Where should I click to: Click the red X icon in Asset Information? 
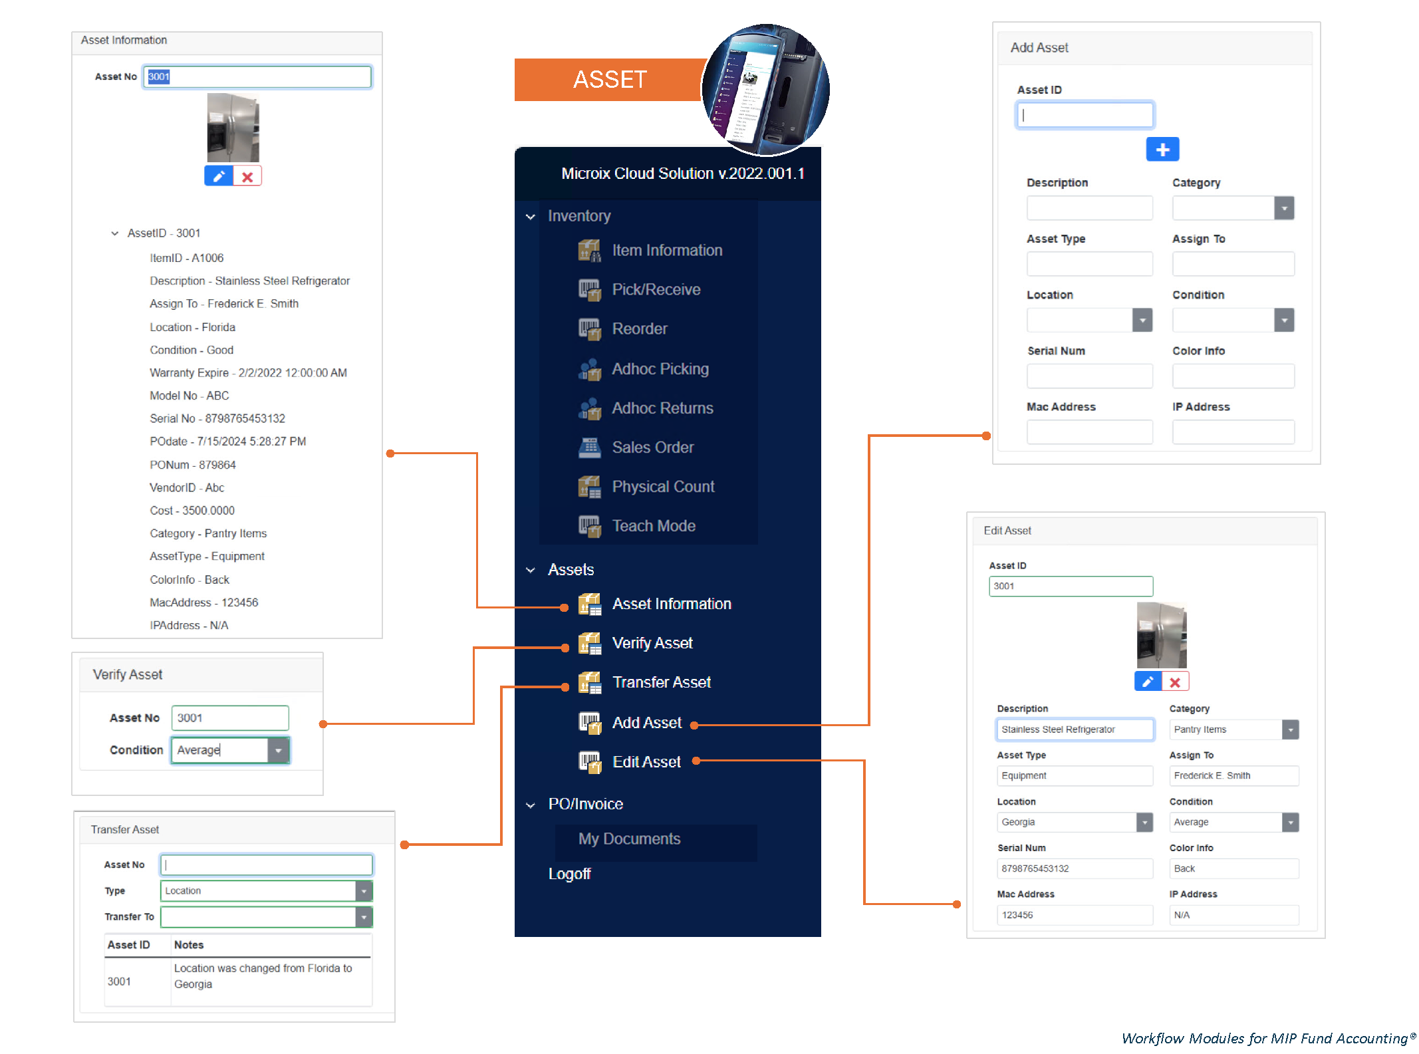coord(247,177)
